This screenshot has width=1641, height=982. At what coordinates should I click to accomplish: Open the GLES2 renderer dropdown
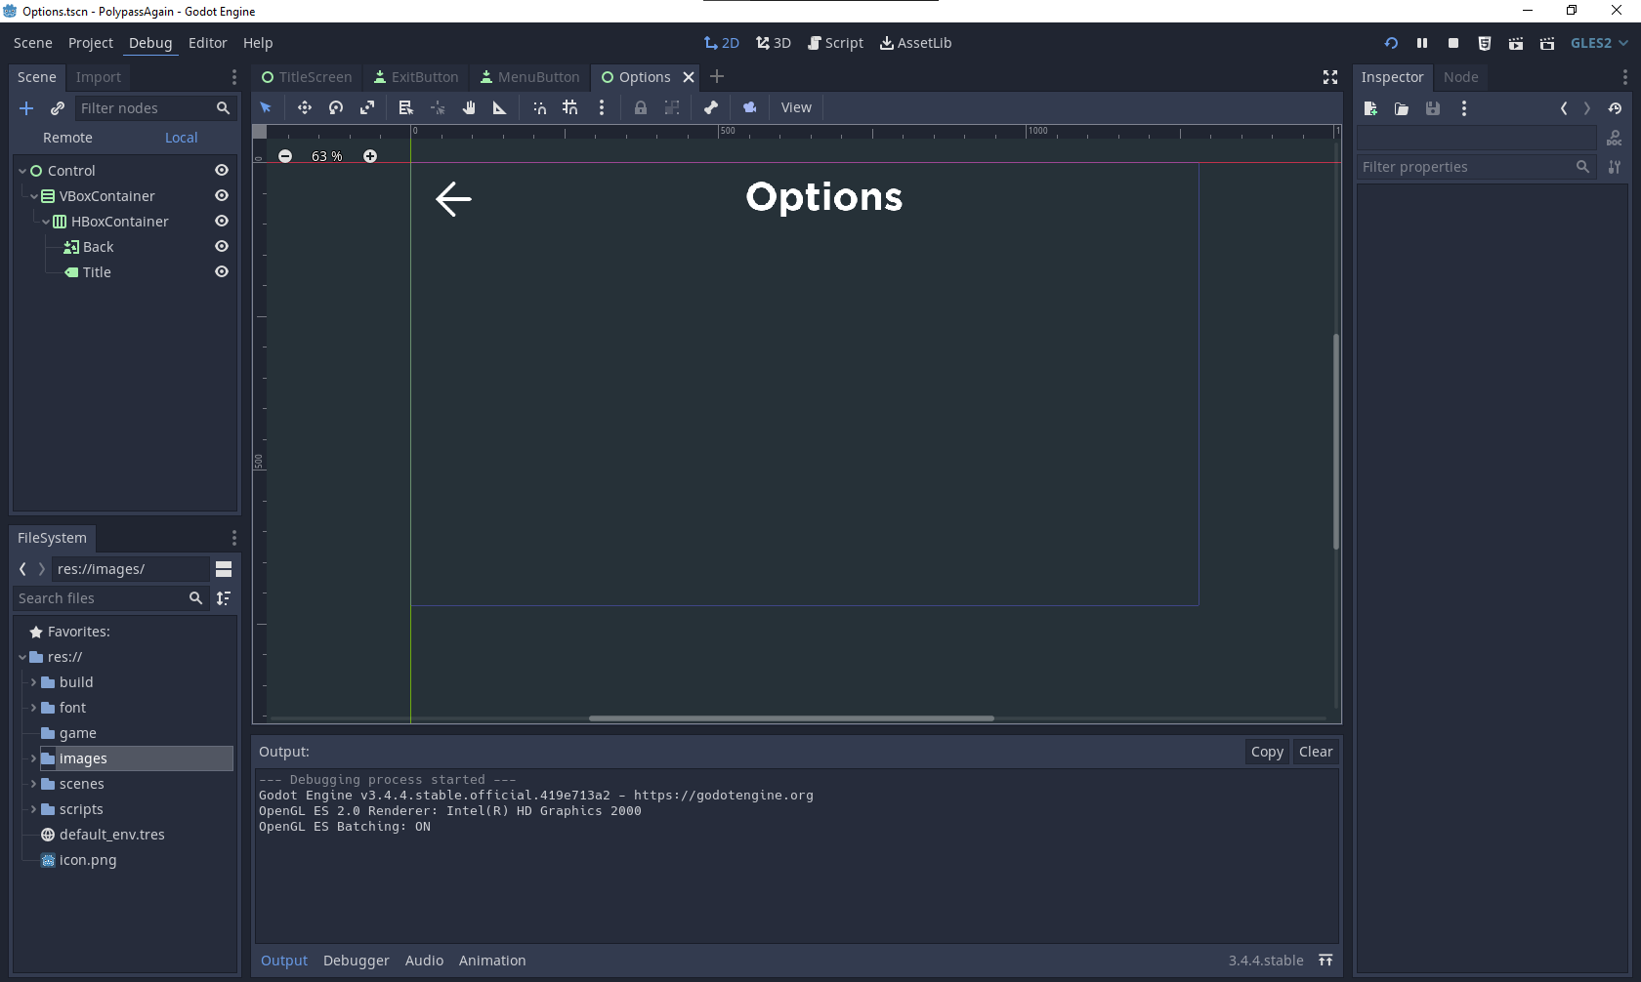[x=1598, y=43]
